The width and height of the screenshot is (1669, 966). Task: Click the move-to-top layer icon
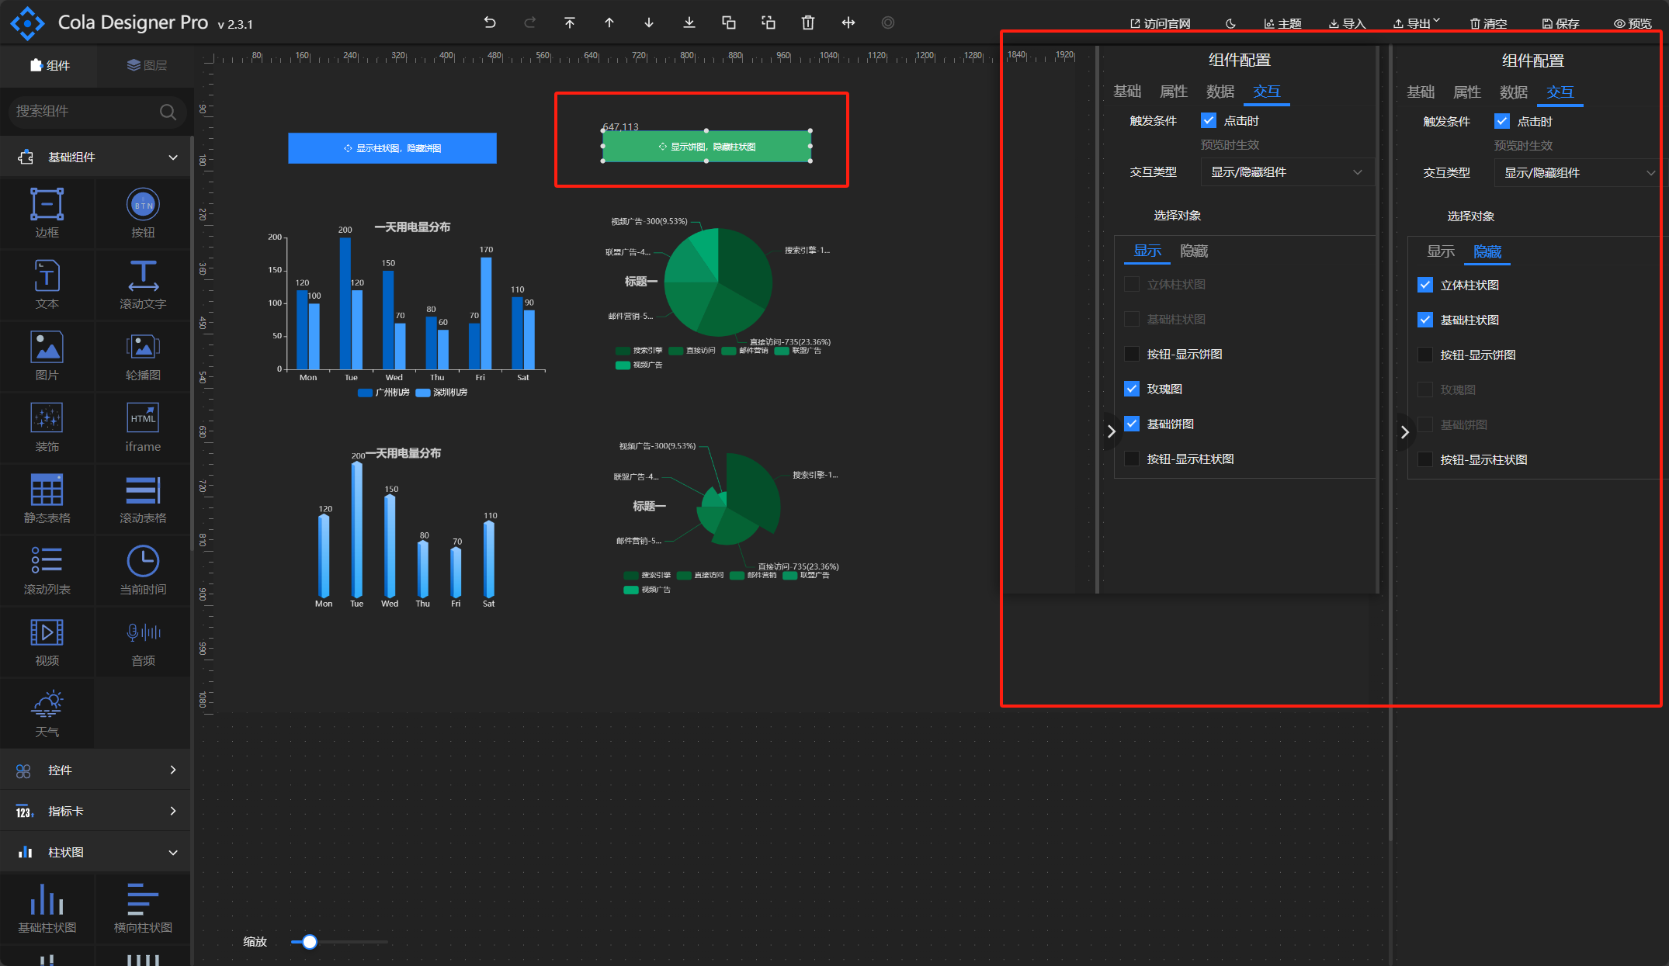click(x=570, y=23)
